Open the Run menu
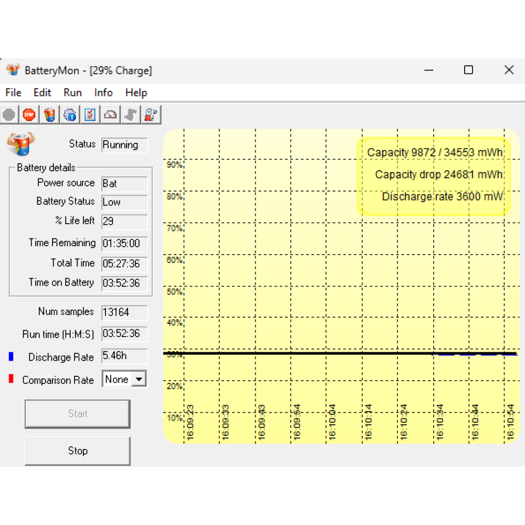525x525 pixels. (x=72, y=93)
